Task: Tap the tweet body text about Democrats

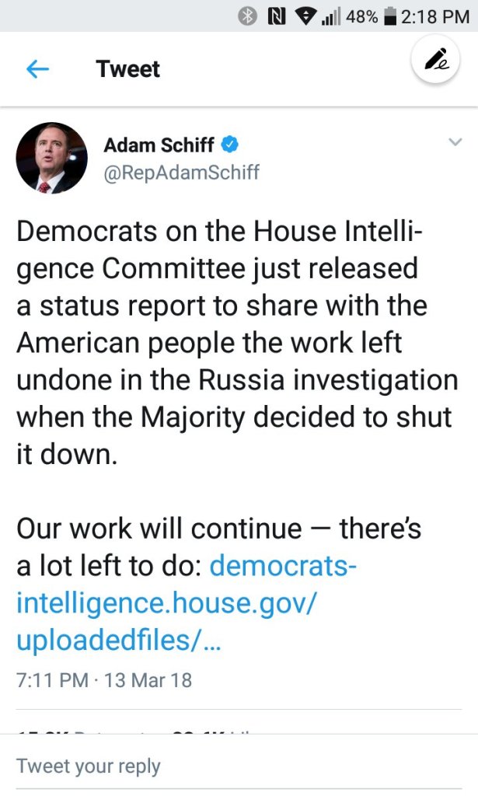Action: coord(233,342)
